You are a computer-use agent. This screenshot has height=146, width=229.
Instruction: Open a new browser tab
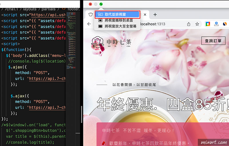(155, 14)
